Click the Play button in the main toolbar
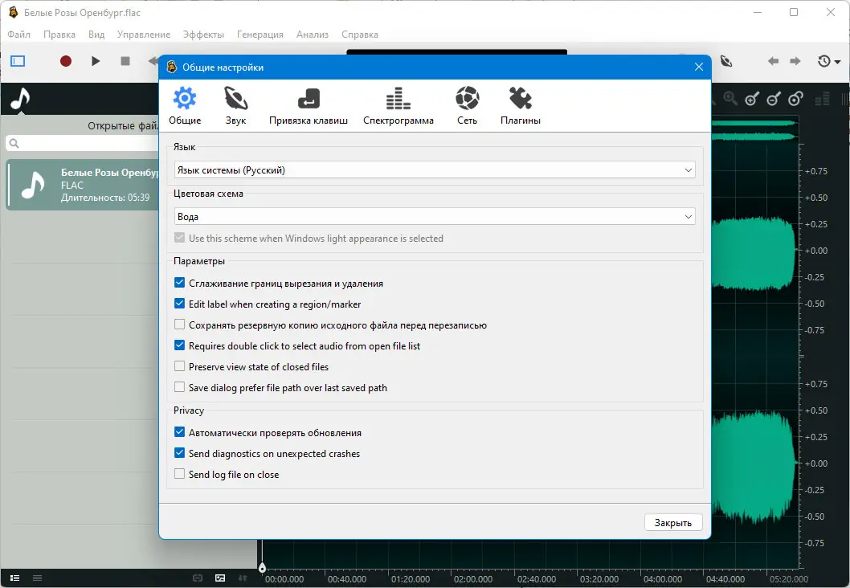The height and width of the screenshot is (588, 850). pos(96,61)
